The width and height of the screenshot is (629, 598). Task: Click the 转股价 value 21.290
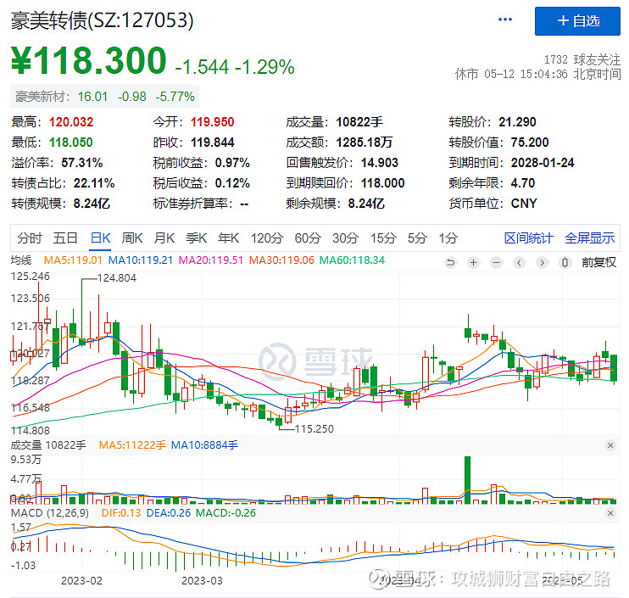coord(517,121)
